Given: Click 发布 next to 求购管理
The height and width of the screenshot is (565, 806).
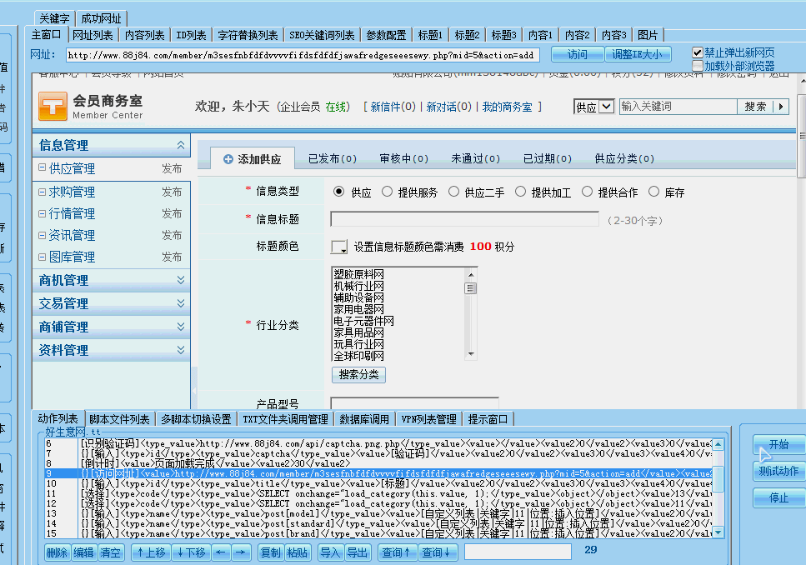Looking at the screenshot, I should [x=172, y=192].
